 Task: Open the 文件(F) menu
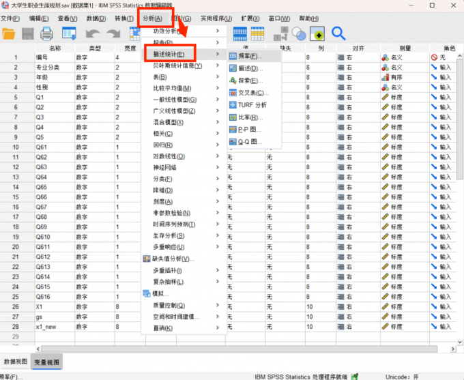10,18
